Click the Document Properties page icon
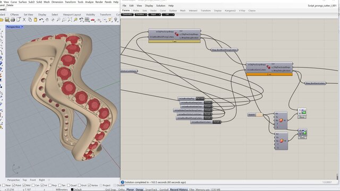340x191 pixels. 19,20
